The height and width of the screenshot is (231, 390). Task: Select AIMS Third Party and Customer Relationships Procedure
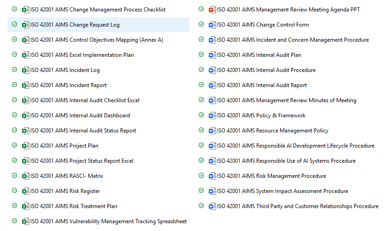[298, 206]
